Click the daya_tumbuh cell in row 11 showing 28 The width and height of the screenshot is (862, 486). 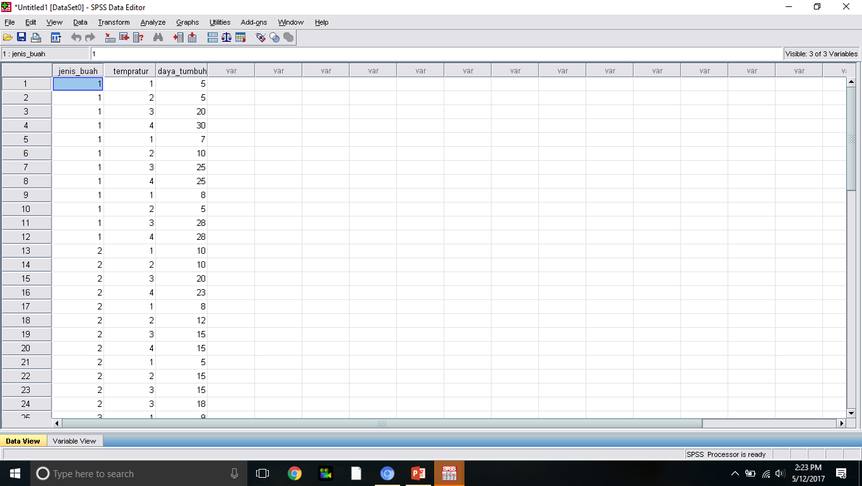[182, 223]
